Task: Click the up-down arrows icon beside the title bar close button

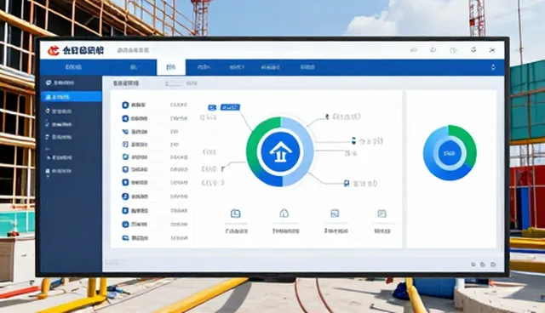Action: pyautogui.click(x=473, y=50)
